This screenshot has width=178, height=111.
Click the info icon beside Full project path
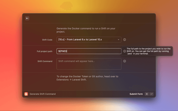[124, 51]
